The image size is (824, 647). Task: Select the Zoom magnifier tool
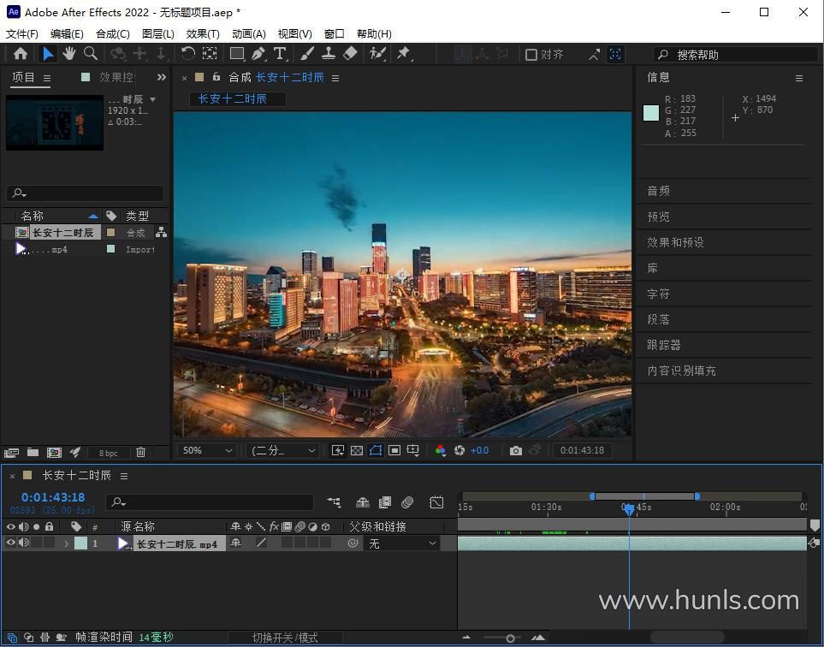[x=91, y=54]
